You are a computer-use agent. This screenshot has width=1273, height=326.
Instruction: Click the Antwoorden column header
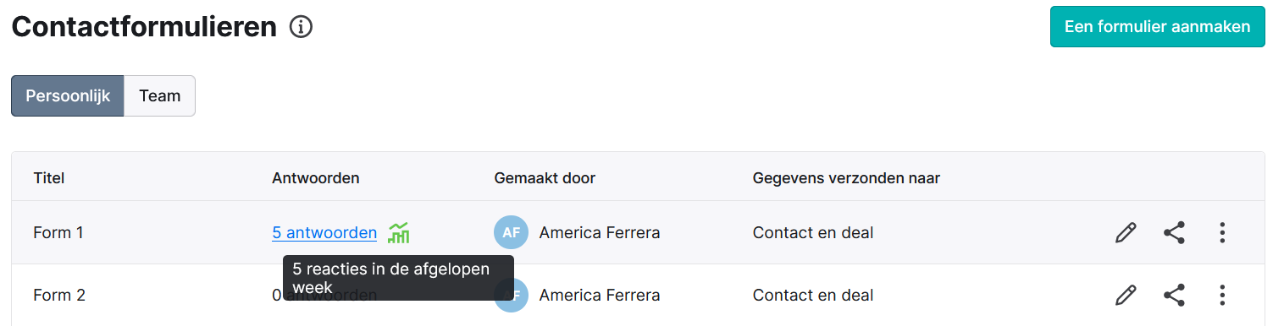(x=316, y=178)
